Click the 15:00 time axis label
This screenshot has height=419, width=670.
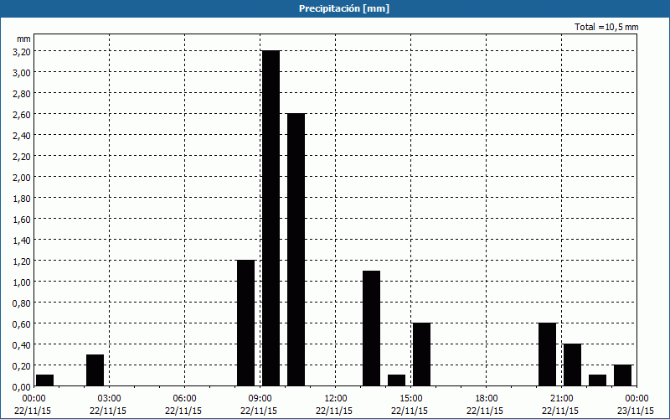(x=411, y=399)
